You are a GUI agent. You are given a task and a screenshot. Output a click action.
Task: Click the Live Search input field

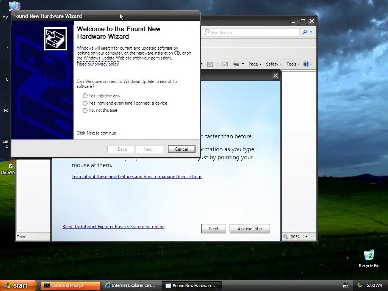[x=251, y=33]
